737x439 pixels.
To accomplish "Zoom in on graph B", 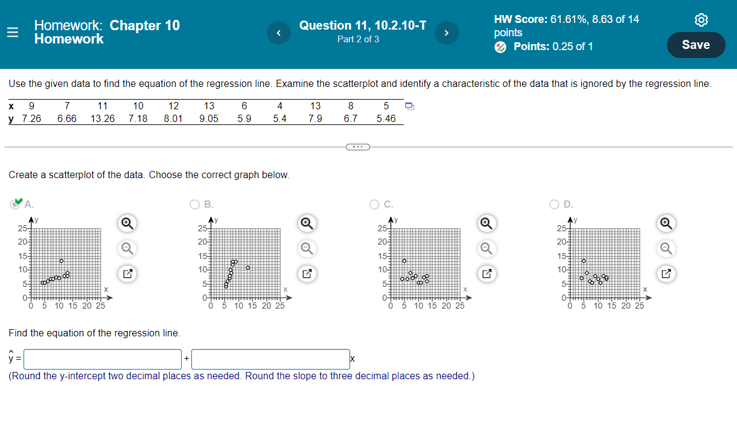I will (x=307, y=223).
